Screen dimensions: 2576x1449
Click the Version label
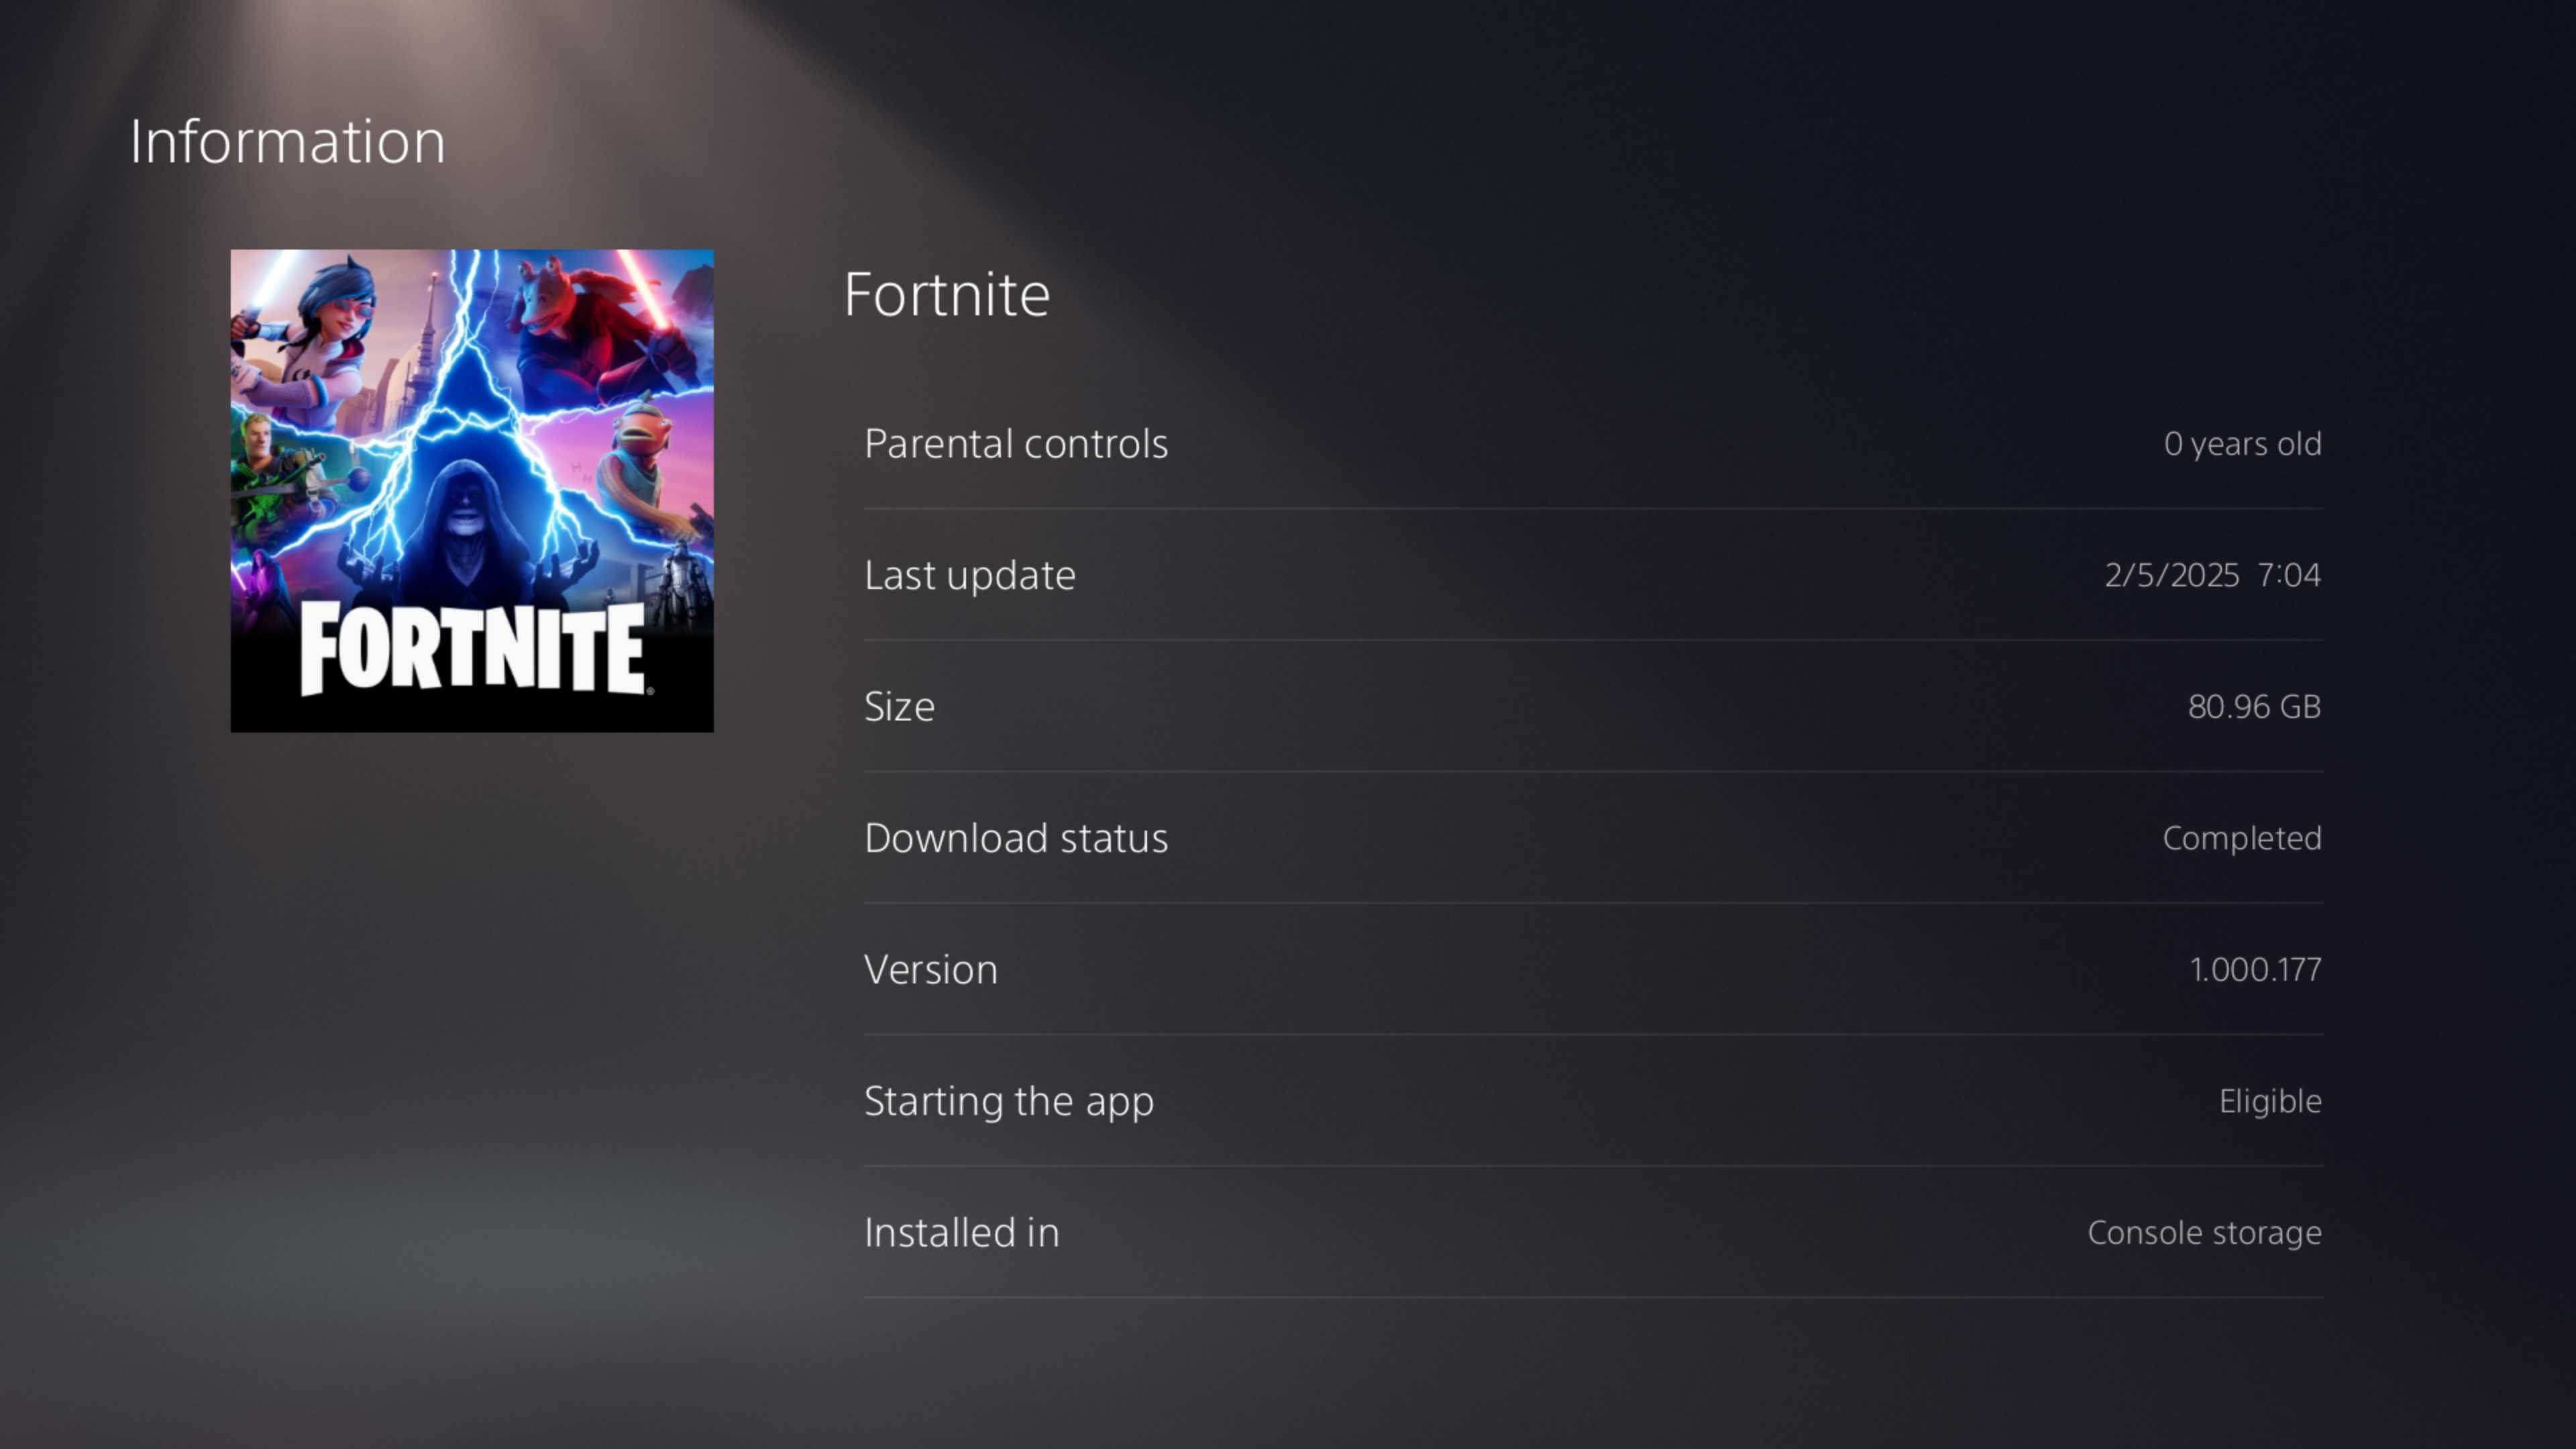coord(931,969)
